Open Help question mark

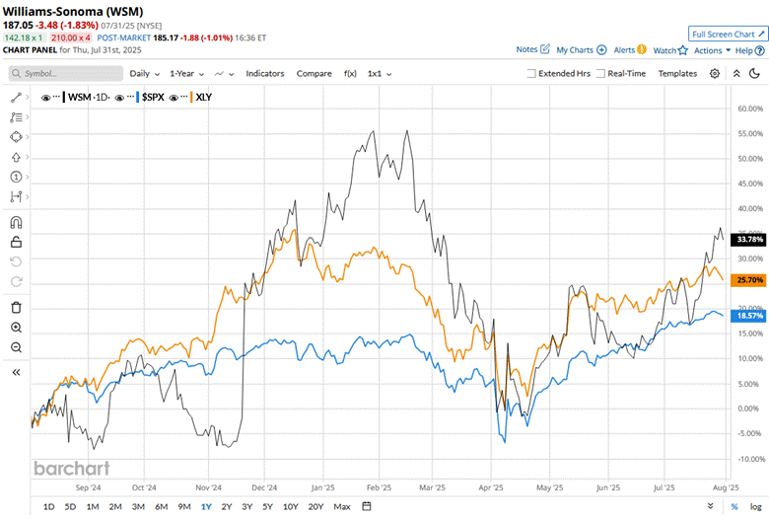(760, 50)
